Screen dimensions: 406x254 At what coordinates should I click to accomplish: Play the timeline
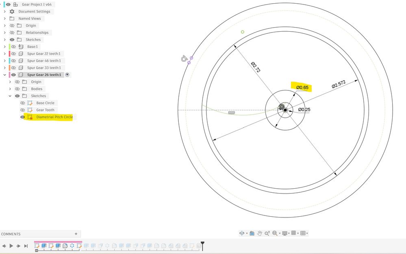click(x=11, y=246)
